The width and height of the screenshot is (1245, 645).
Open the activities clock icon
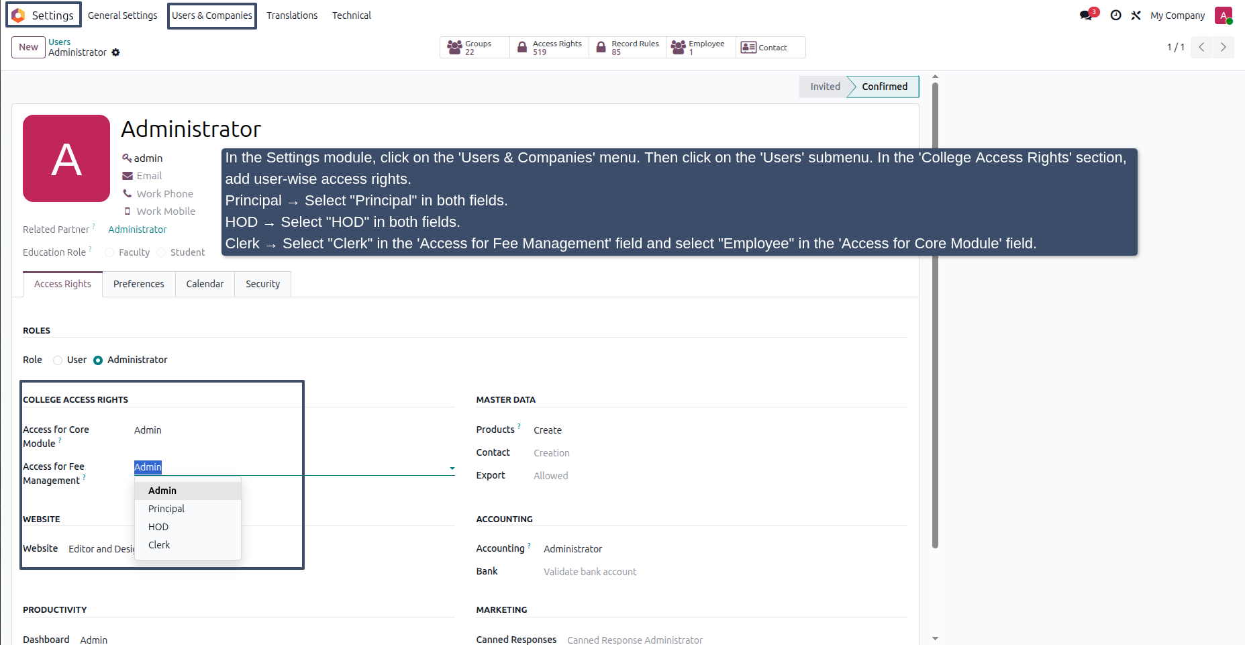1115,15
